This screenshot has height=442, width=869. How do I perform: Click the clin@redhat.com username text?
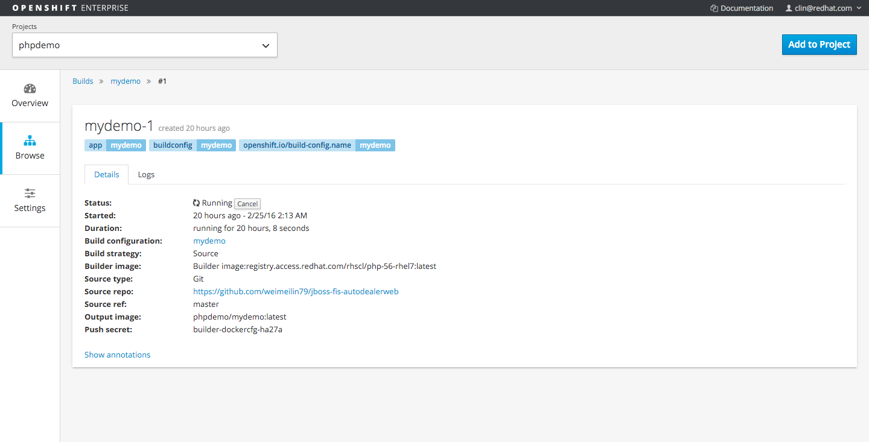pyautogui.click(x=823, y=8)
